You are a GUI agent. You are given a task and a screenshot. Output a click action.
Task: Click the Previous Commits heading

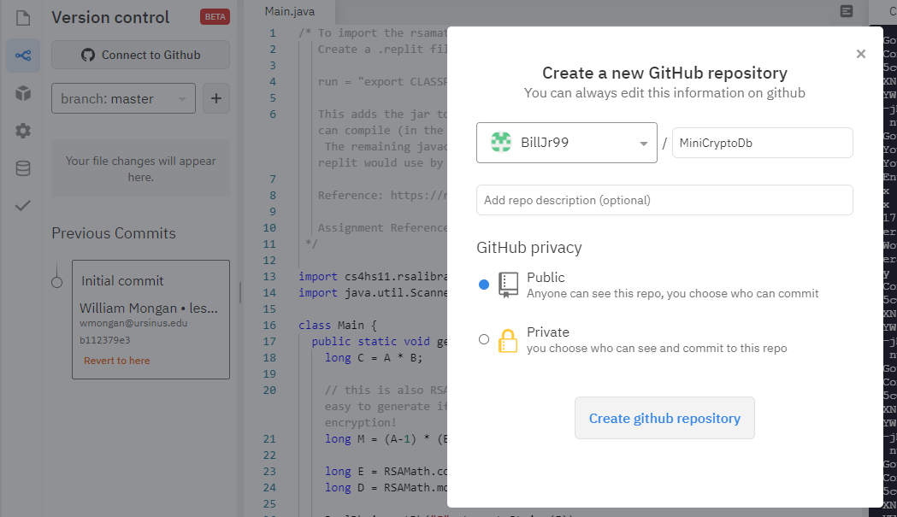pyautogui.click(x=114, y=233)
